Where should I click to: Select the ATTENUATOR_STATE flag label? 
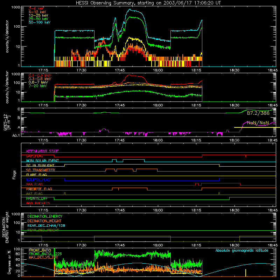point(42,151)
